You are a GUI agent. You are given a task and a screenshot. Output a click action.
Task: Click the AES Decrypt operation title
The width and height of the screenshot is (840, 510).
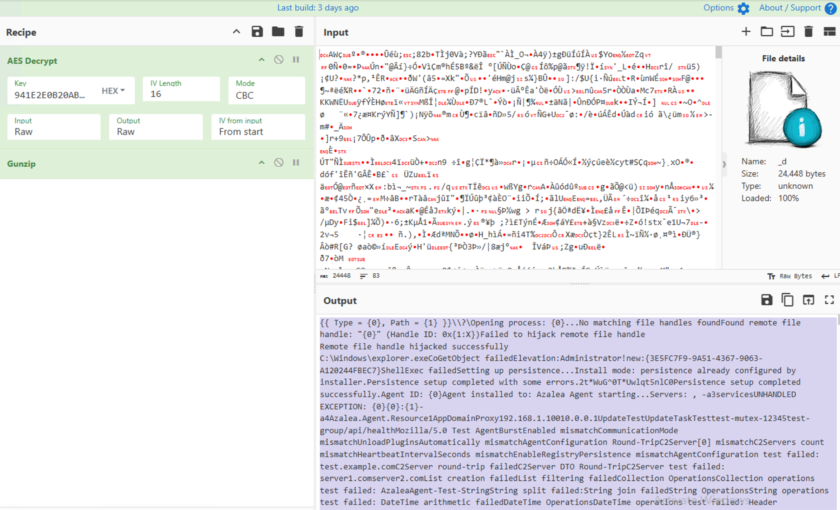(x=32, y=61)
